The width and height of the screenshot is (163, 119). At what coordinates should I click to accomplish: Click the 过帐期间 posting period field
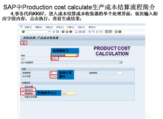120,73
